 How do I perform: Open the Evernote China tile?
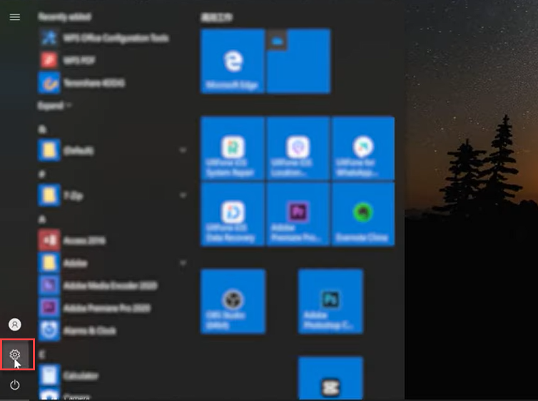pyautogui.click(x=363, y=214)
